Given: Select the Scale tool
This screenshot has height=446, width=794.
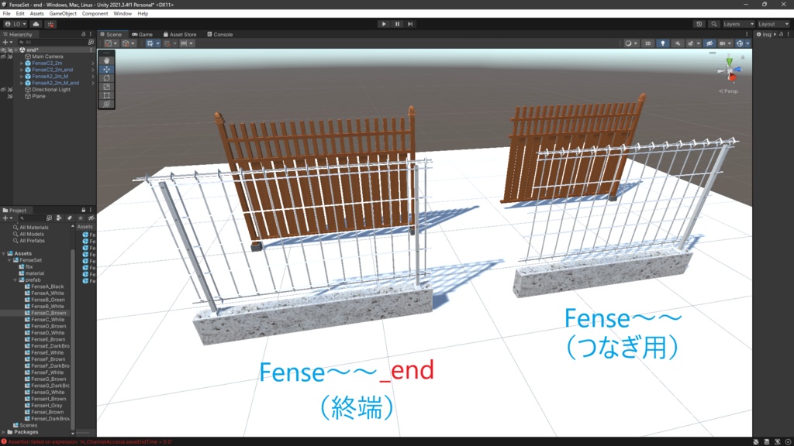Looking at the screenshot, I should (106, 86).
